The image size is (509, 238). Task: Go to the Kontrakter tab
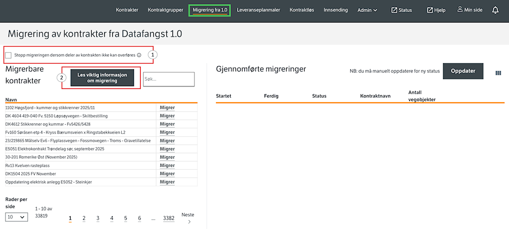(127, 10)
